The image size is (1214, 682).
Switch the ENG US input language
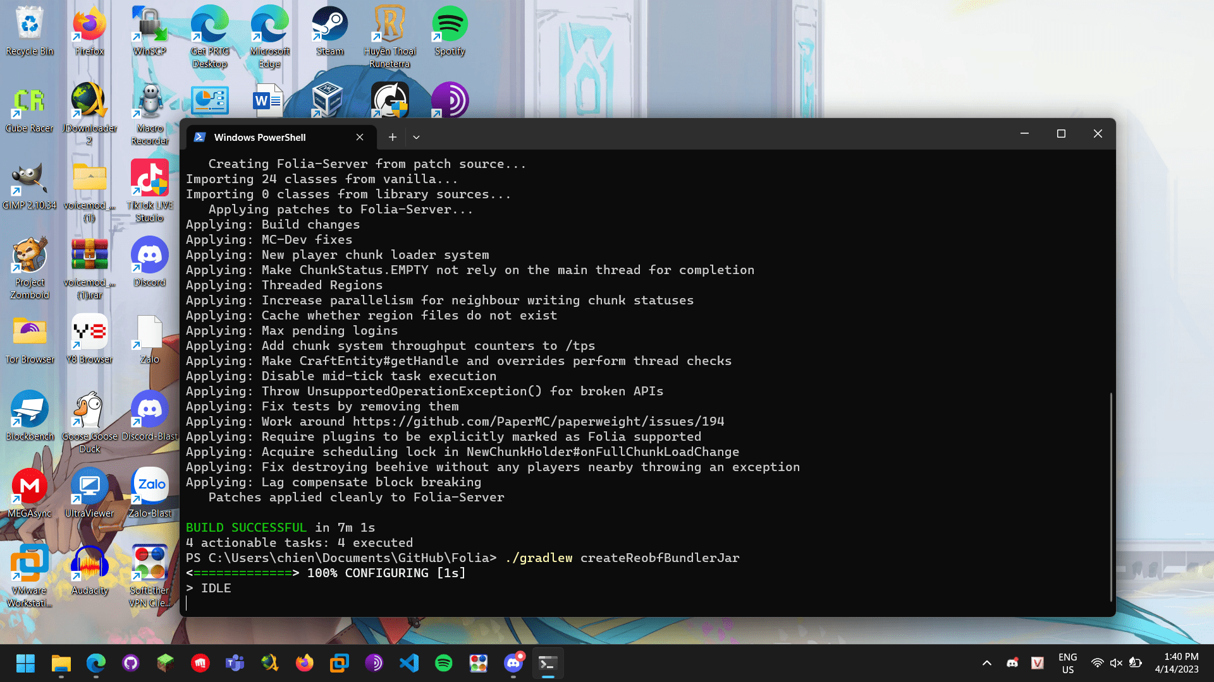(x=1067, y=663)
